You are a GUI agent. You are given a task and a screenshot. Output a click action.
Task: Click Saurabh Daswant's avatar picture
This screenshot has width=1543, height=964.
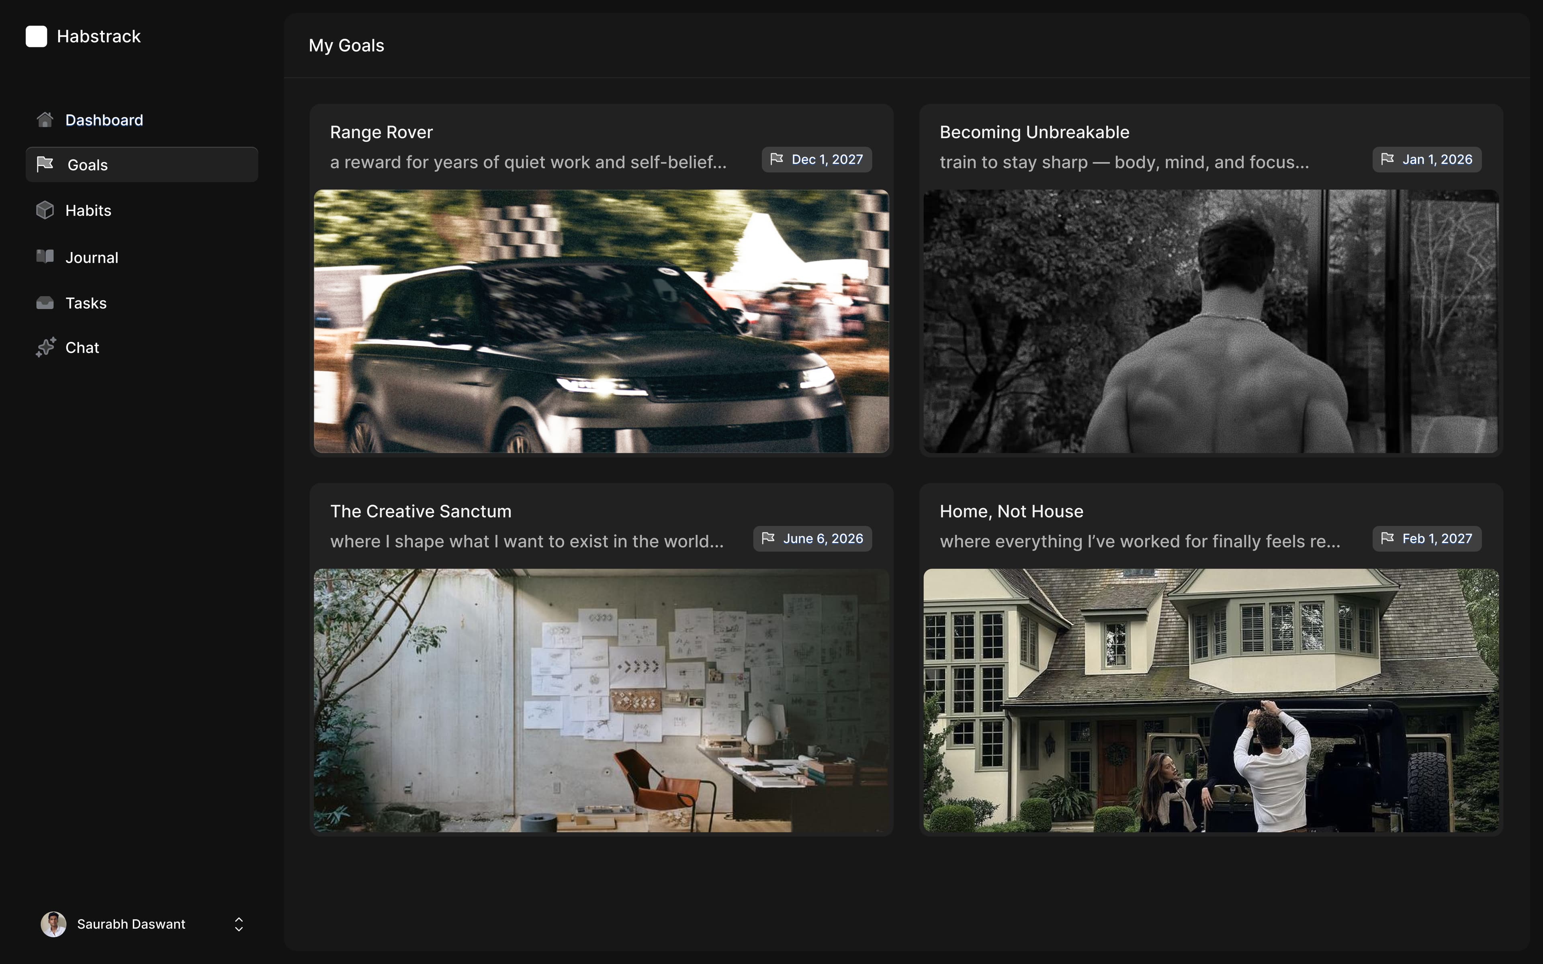click(53, 924)
